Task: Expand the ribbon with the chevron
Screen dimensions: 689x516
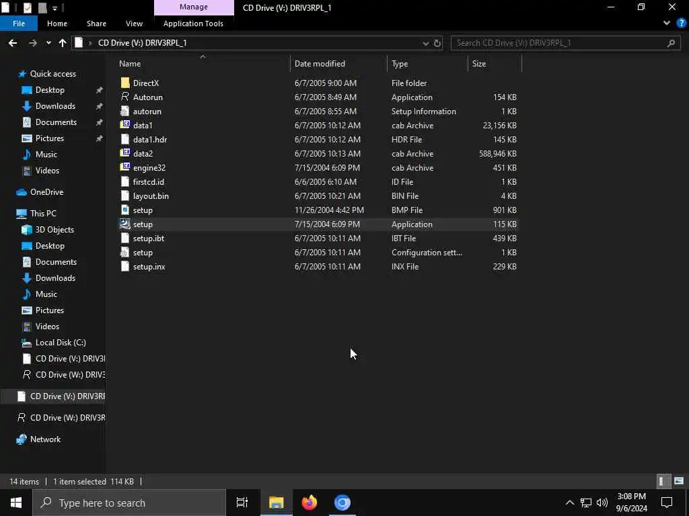Action: (667, 24)
